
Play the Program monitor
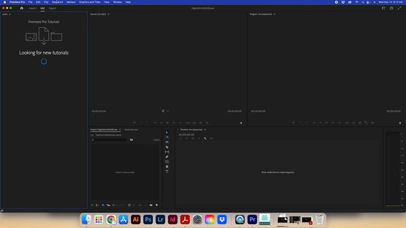click(326, 123)
